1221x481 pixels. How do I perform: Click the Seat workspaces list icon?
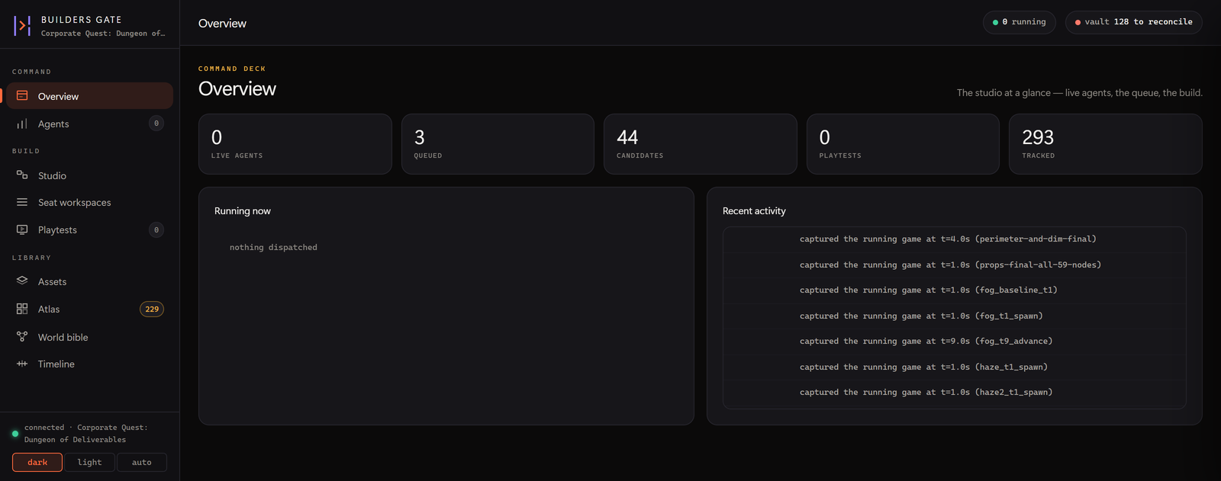click(22, 202)
